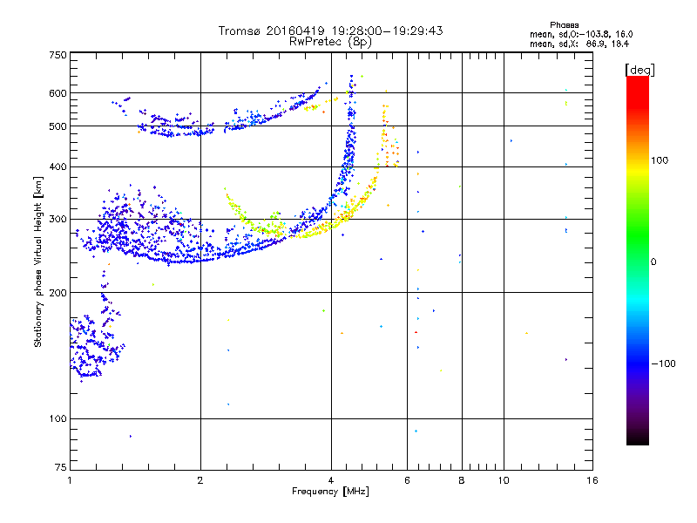Select the "6" frequency axis tick label
The height and width of the screenshot is (523, 697).
coord(407,480)
